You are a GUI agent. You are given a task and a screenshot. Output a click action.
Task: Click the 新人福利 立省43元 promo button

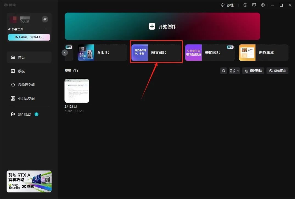coord(29,37)
